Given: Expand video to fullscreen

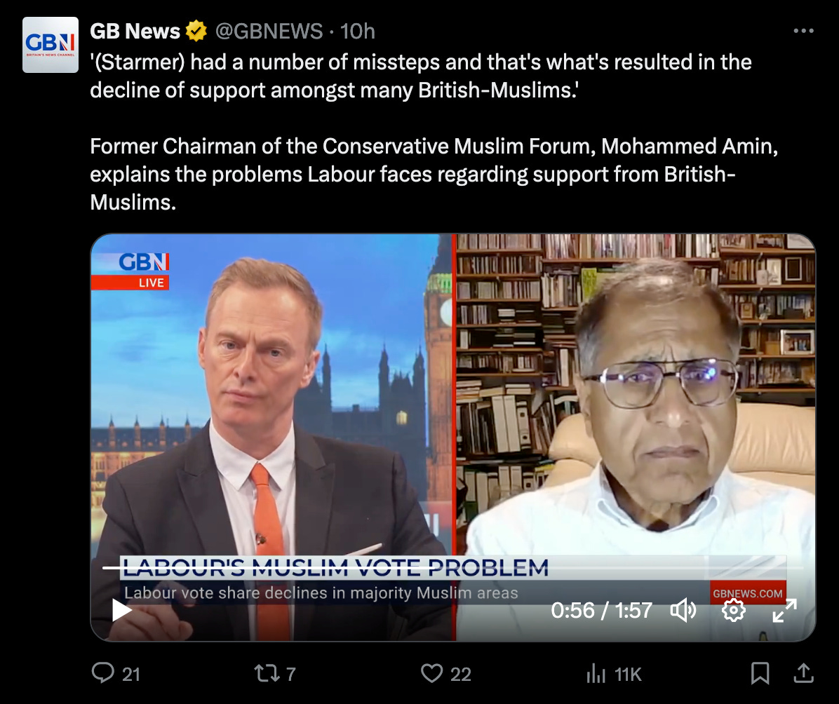Looking at the screenshot, I should pyautogui.click(x=784, y=610).
